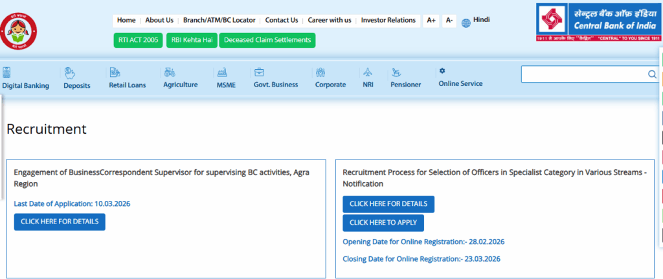Switch language via the Hindi globe icon
Screen dimensions: 663x279
(466, 23)
